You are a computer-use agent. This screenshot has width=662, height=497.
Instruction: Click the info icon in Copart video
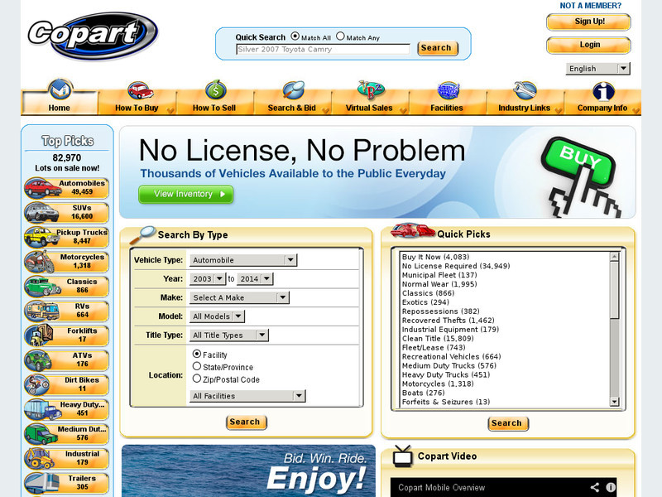(x=611, y=487)
